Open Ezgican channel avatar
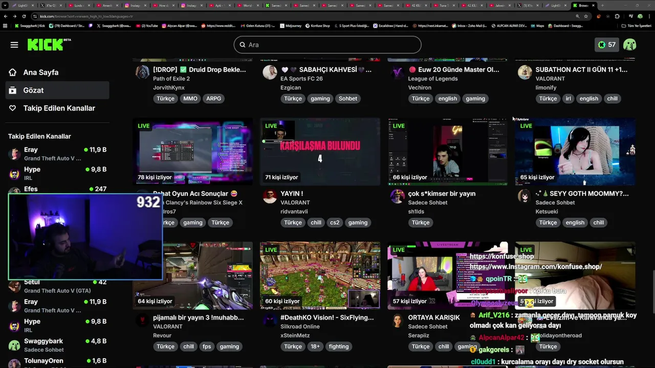The width and height of the screenshot is (655, 368). pos(270,72)
